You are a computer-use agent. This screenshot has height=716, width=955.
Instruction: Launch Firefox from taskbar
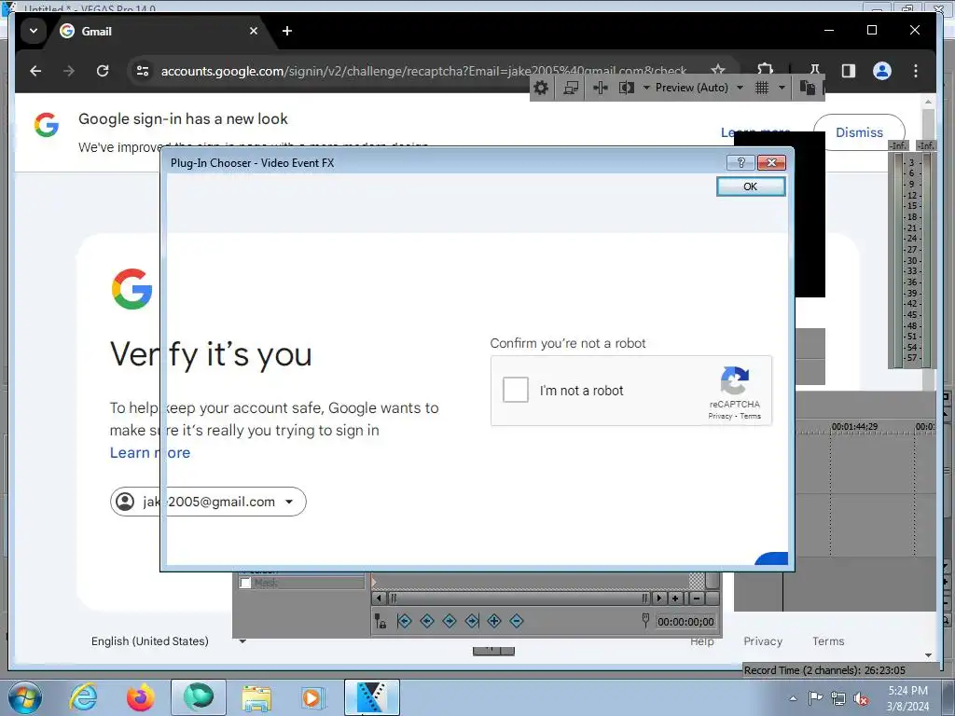click(x=141, y=697)
